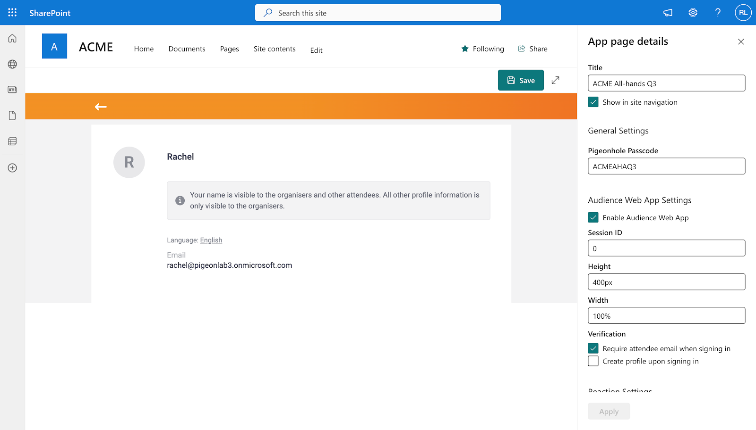Enable Create profile upon signing in

[x=593, y=361]
